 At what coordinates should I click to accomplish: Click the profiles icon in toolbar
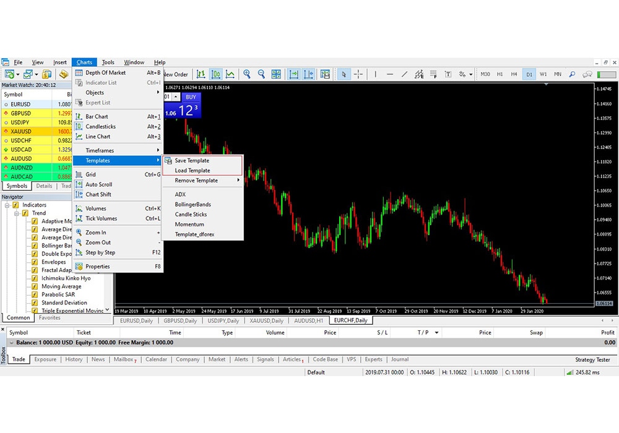[x=28, y=74]
